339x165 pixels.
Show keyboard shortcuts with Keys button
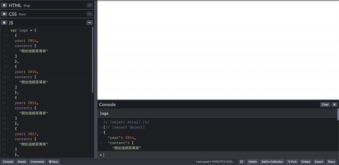coord(53,162)
